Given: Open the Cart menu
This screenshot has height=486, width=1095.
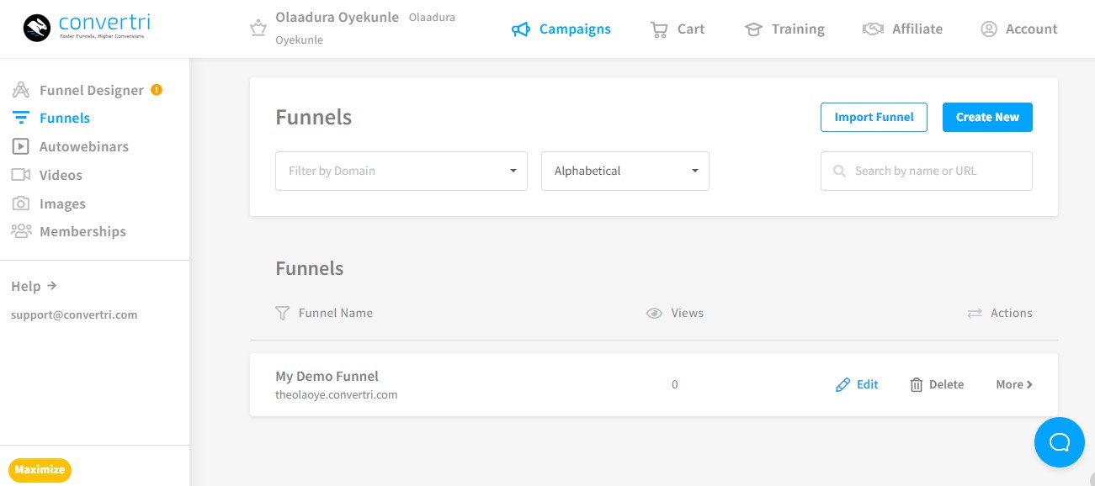Looking at the screenshot, I should pyautogui.click(x=678, y=29).
